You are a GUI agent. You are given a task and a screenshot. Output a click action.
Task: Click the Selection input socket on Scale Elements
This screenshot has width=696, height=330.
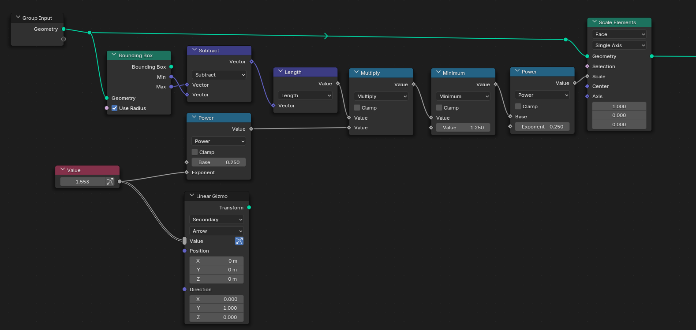587,66
